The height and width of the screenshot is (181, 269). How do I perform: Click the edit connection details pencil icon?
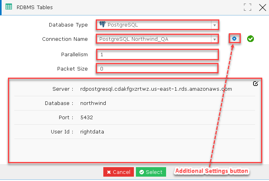pos(255,84)
